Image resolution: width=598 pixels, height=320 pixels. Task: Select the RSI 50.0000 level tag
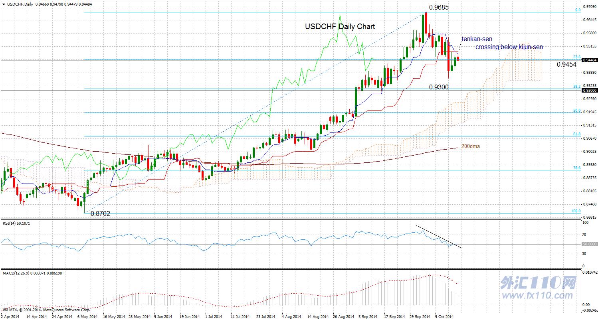(x=590, y=244)
